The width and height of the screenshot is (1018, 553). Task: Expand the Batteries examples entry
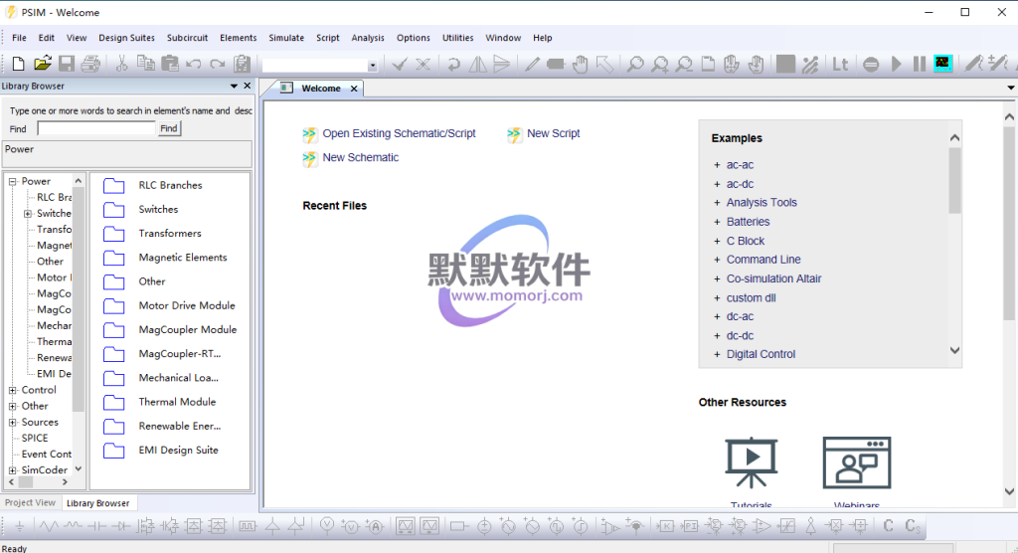point(717,222)
